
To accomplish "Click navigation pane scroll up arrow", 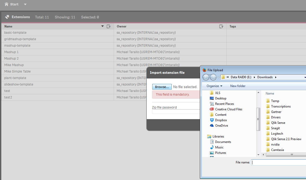I will [258, 92].
